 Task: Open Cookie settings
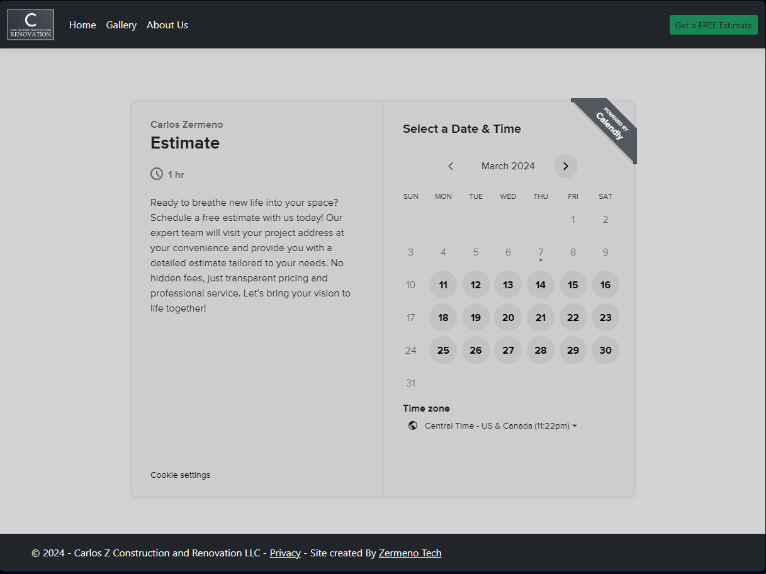click(180, 475)
